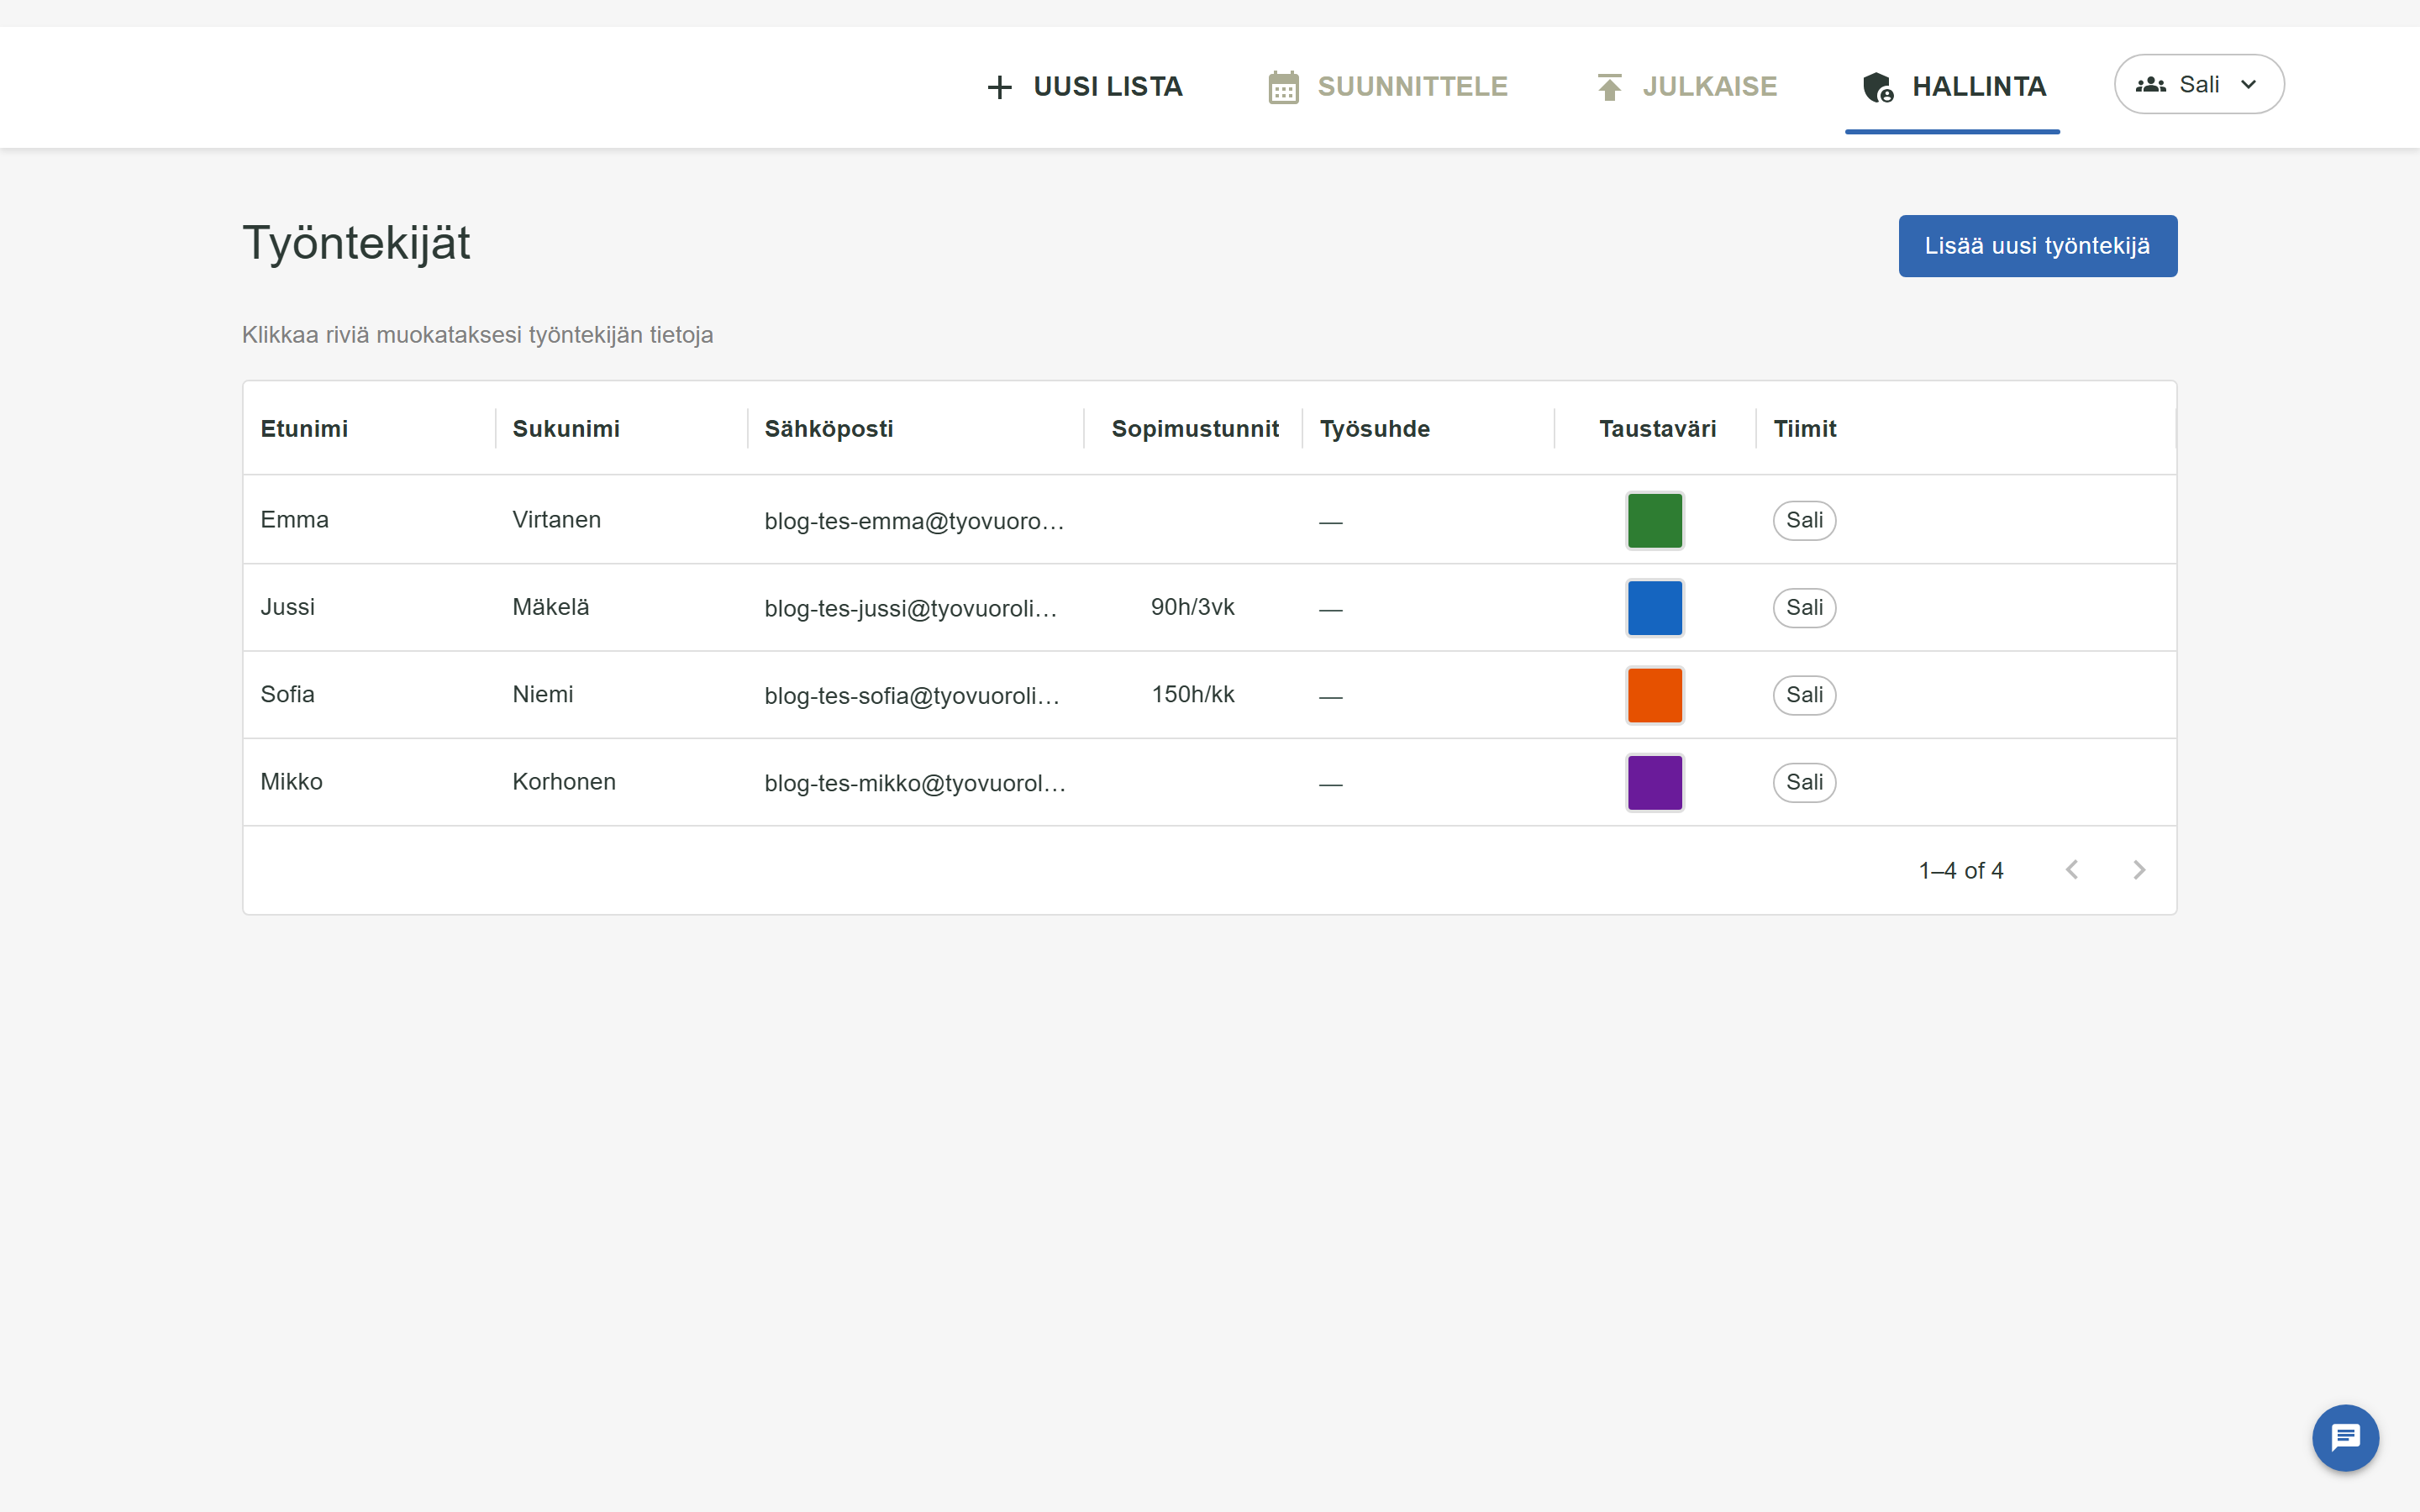Click the Työntekijät page heading
The height and width of the screenshot is (1512, 2420).
pos(356,243)
